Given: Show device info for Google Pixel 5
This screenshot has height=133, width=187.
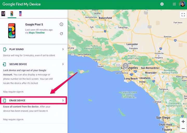Looking at the screenshot, I should click(61, 24).
